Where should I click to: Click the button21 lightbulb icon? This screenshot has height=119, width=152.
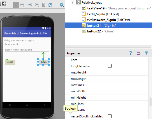[84, 25]
